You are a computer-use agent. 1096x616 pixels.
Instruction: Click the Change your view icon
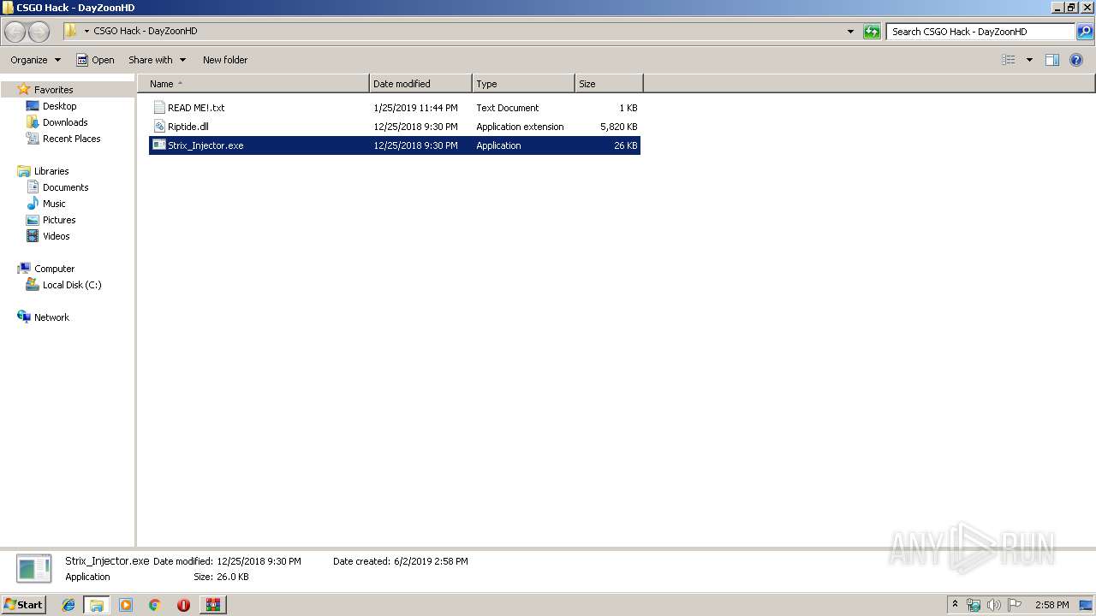[x=1009, y=60]
